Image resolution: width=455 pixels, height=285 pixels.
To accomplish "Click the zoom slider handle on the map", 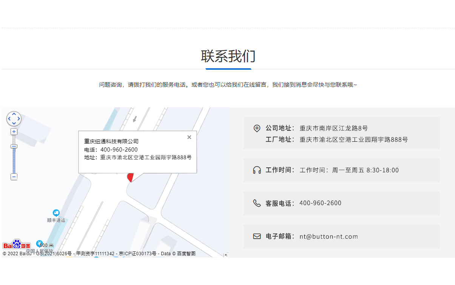I will [14, 146].
